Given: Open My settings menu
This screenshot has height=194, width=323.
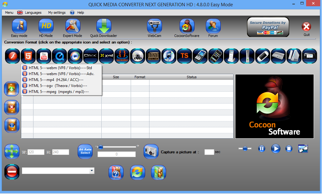Looking at the screenshot, I should tap(57, 13).
